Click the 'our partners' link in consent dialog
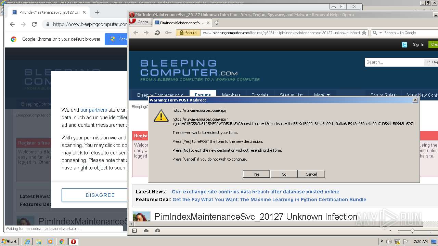Screen dimensions: 438x246 coord(93,110)
